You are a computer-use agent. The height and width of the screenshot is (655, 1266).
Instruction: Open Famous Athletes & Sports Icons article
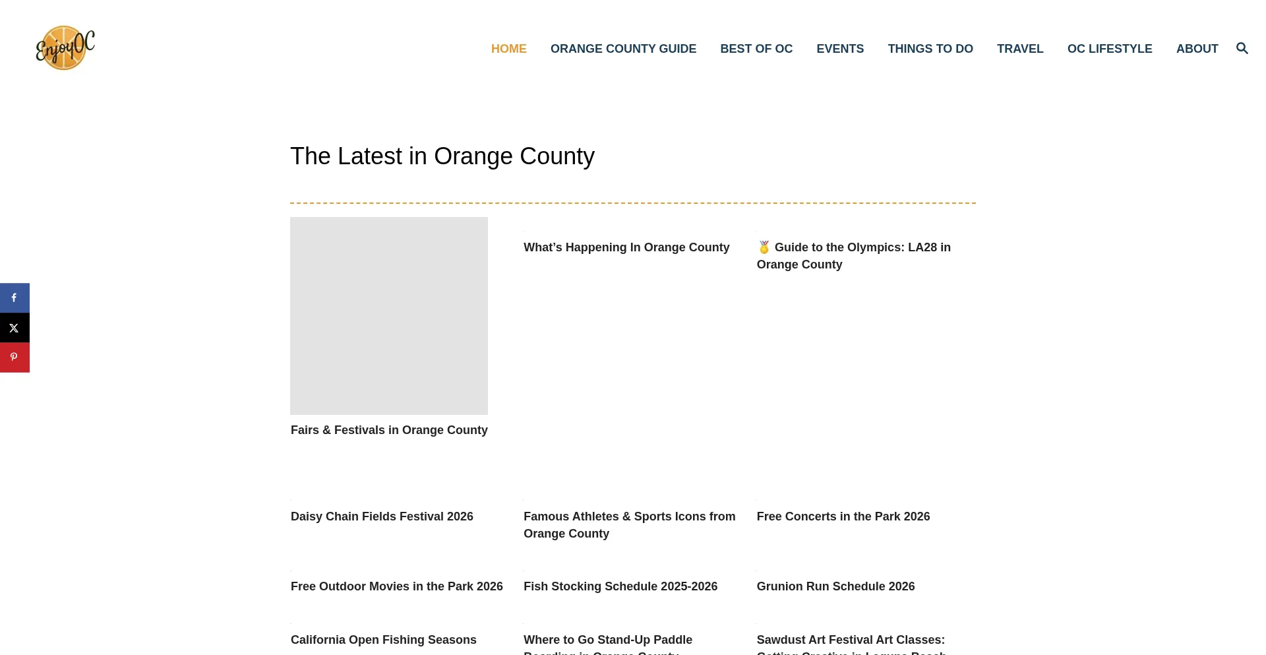tap(629, 525)
